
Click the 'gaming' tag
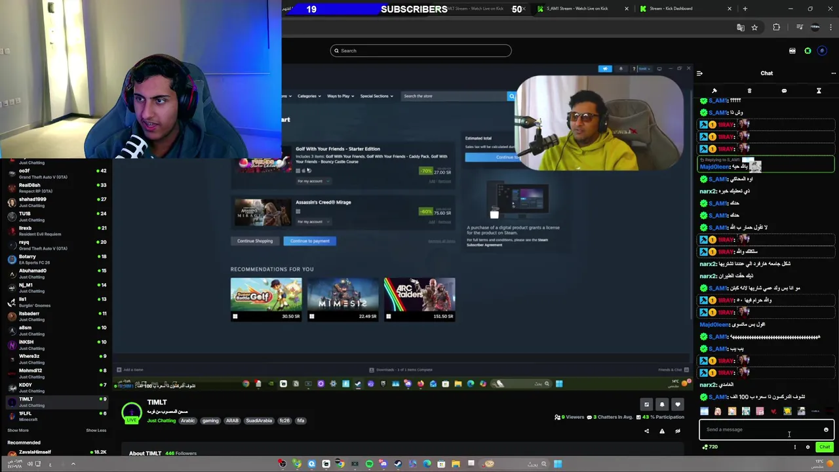210,421
